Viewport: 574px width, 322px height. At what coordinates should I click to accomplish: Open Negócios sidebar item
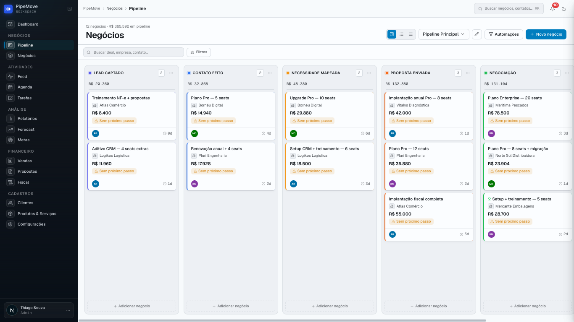pos(39,56)
